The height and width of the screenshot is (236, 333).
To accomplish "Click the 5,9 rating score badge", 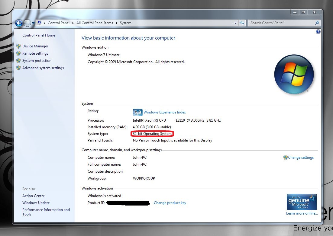I will (x=137, y=112).
